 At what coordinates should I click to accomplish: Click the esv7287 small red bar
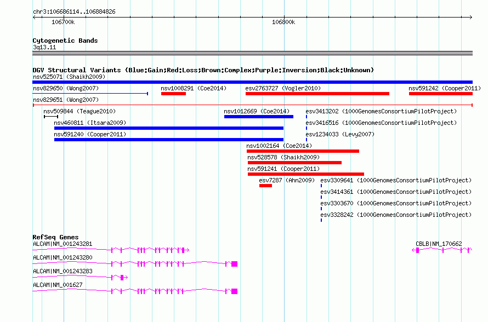point(265,186)
